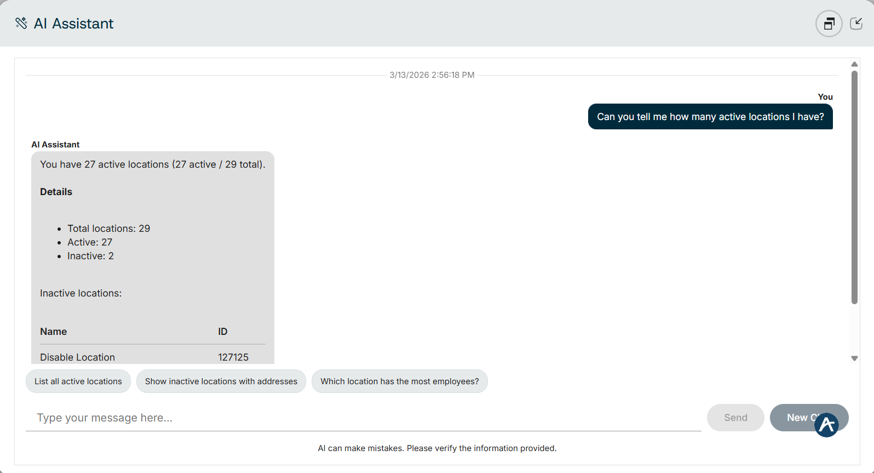The width and height of the screenshot is (874, 473).
Task: Click the timestamp 3/13/2026 2:56:18 PM
Action: tap(432, 75)
